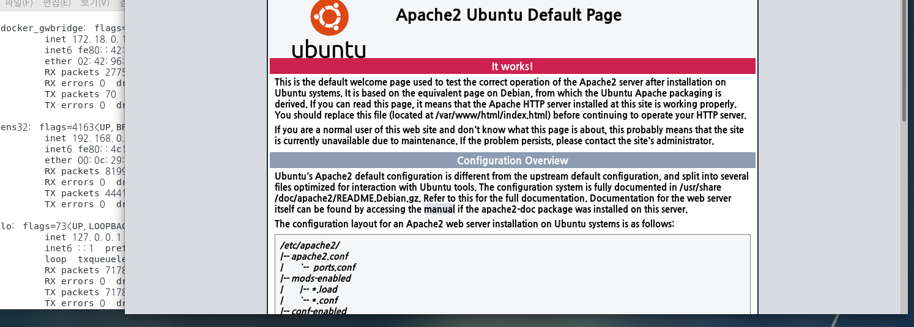Click the 'inet 192.168.0' terminal line
The height and width of the screenshot is (327, 914).
[84, 138]
